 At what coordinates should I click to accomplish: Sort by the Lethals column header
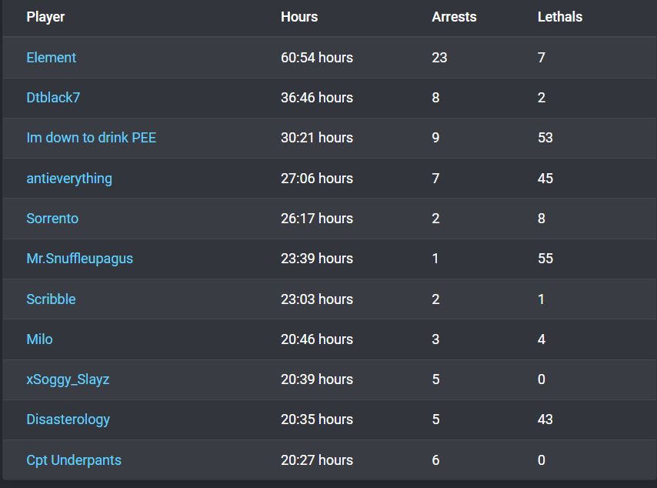coord(560,17)
